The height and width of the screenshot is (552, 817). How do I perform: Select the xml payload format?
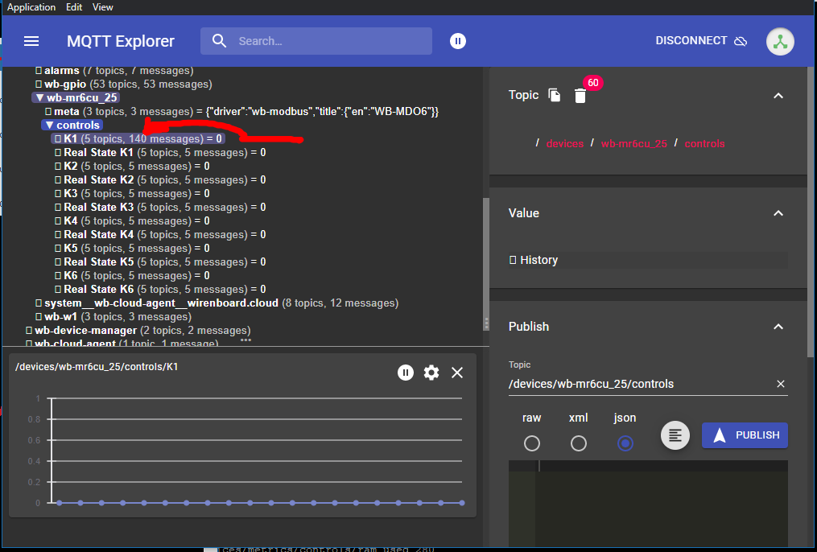(x=579, y=443)
